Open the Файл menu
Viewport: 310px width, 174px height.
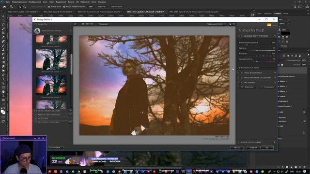pyautogui.click(x=8, y=2)
